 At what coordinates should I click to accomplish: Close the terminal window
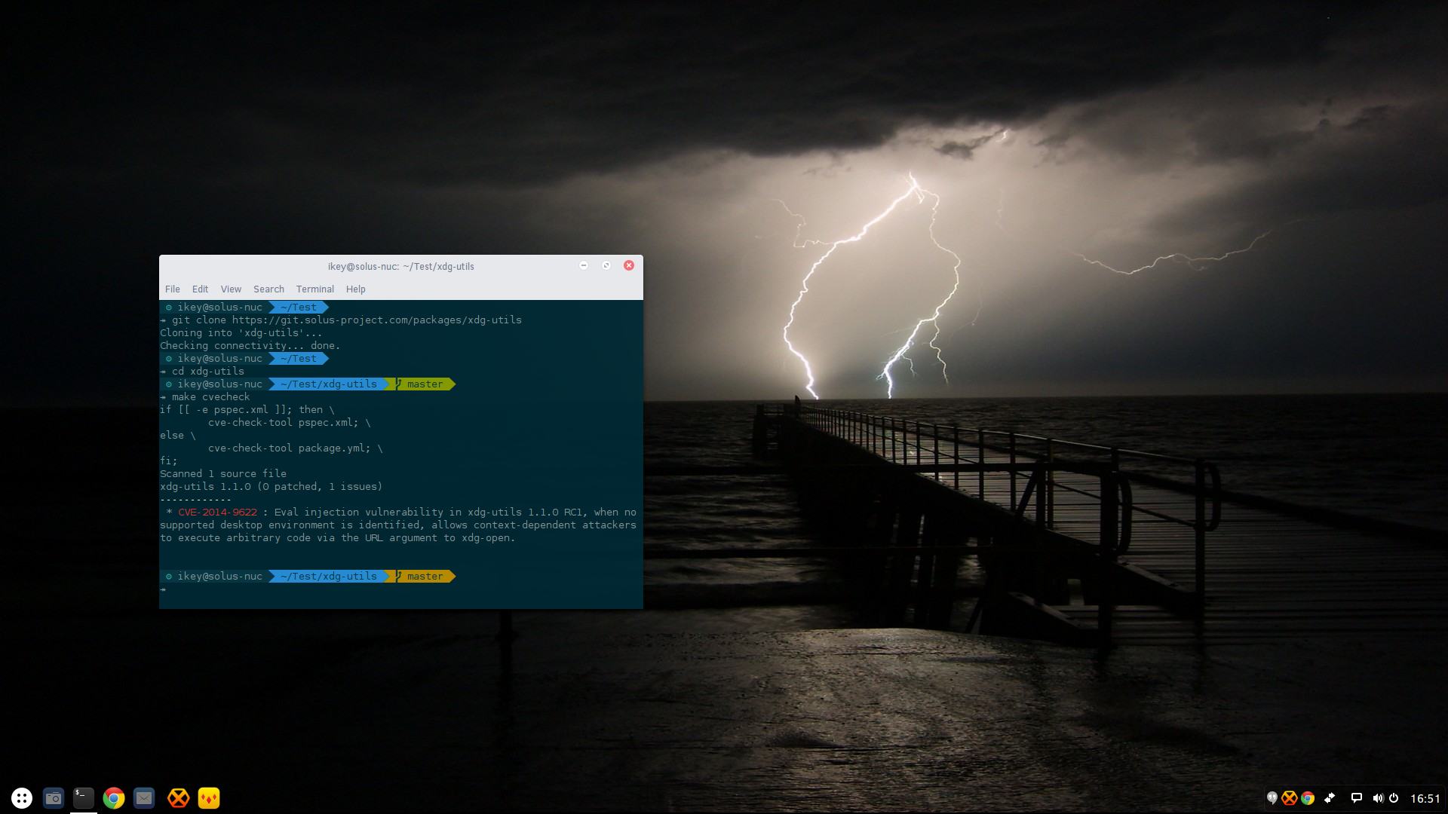pos(629,265)
